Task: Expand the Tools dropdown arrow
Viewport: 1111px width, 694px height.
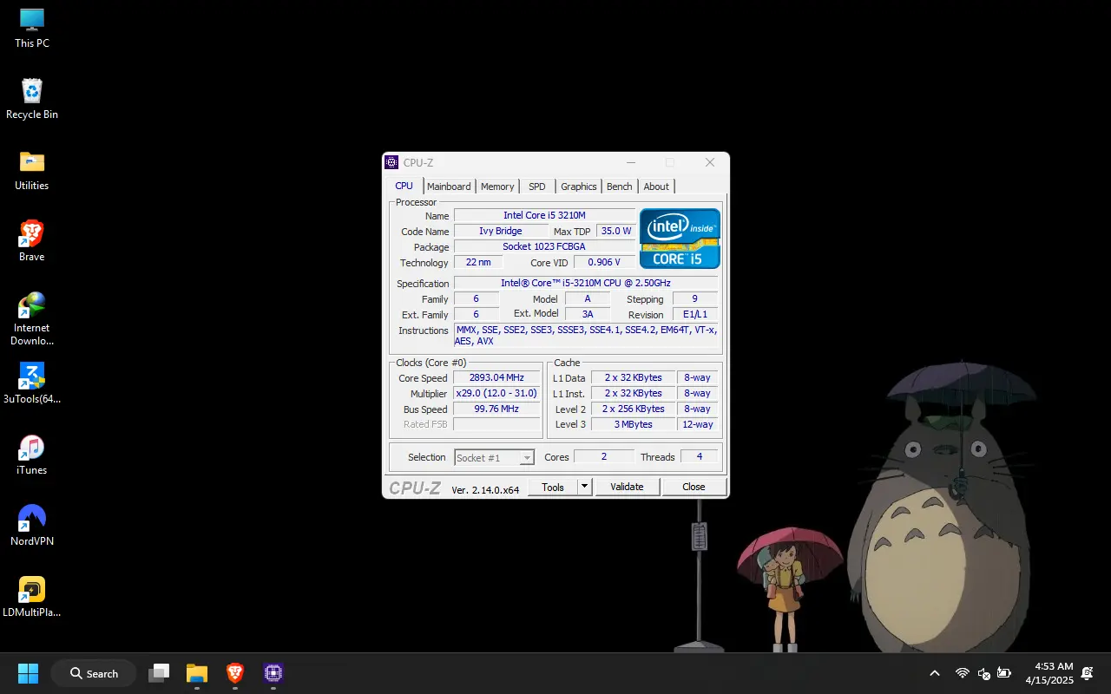Action: pos(584,487)
